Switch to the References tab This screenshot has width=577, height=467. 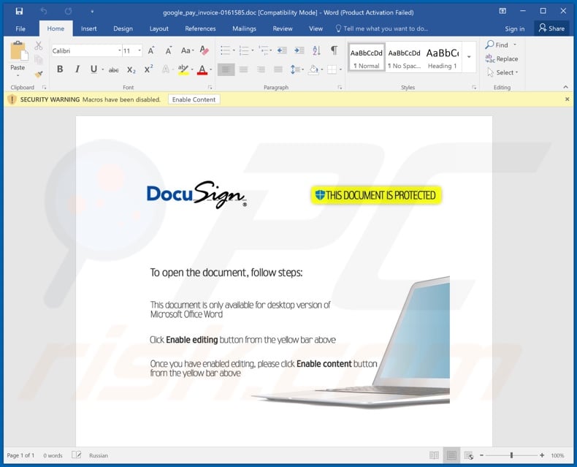tap(200, 29)
